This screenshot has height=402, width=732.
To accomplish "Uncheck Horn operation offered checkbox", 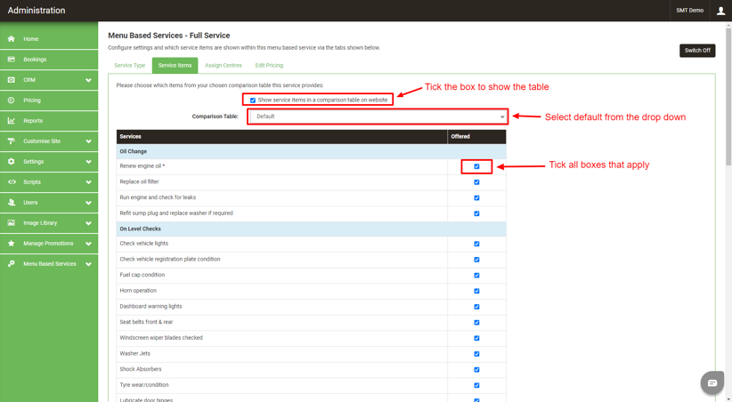I will (x=476, y=291).
